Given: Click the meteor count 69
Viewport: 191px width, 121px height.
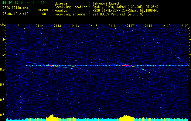Looking at the screenshot, I should click(x=44, y=14).
